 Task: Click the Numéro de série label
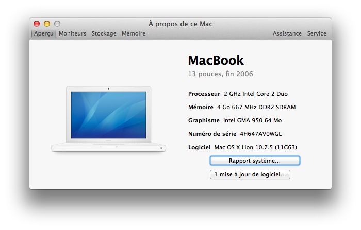pyautogui.click(x=212, y=134)
